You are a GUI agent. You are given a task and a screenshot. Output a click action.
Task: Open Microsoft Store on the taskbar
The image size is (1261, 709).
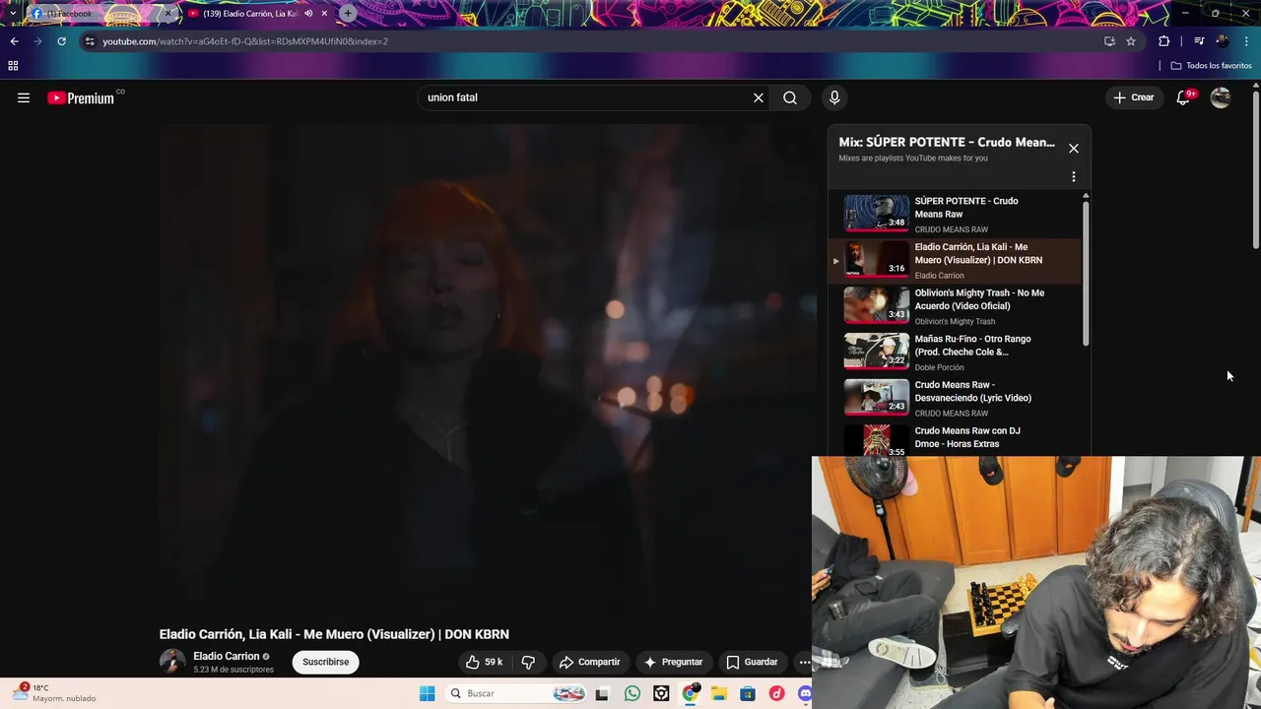[x=748, y=693]
